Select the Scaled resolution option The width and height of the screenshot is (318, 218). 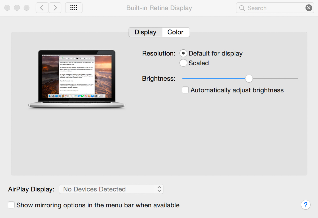click(183, 63)
